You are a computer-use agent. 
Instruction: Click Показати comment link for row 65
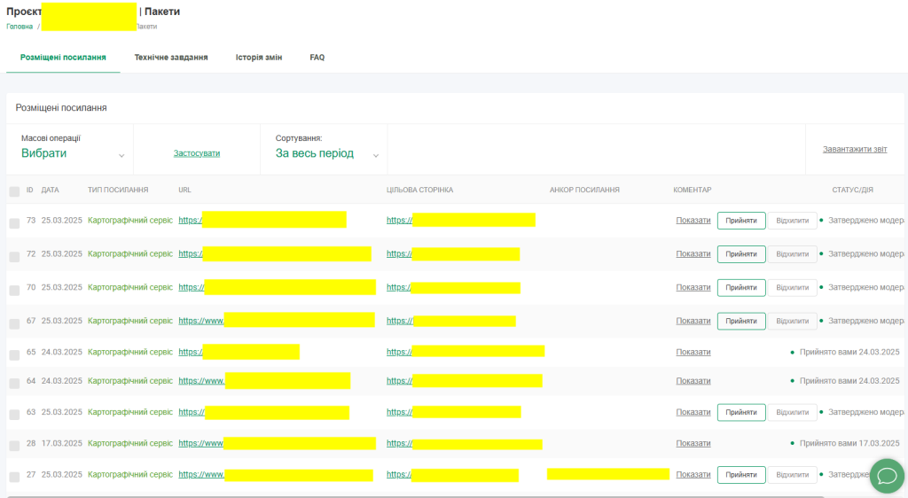pyautogui.click(x=693, y=352)
